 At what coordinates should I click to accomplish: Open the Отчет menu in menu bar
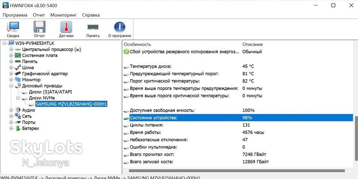tap(39, 15)
